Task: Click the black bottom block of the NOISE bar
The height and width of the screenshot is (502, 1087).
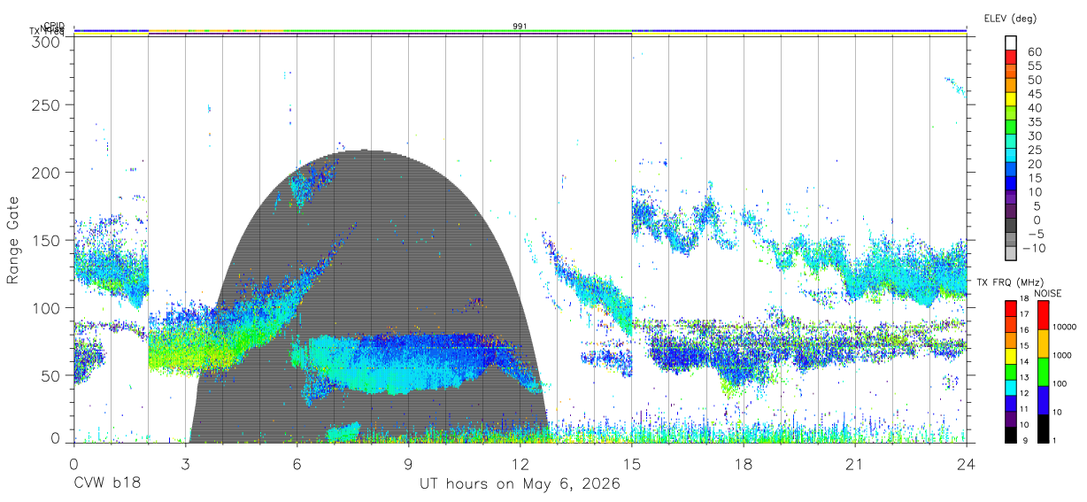Action: tap(1042, 429)
